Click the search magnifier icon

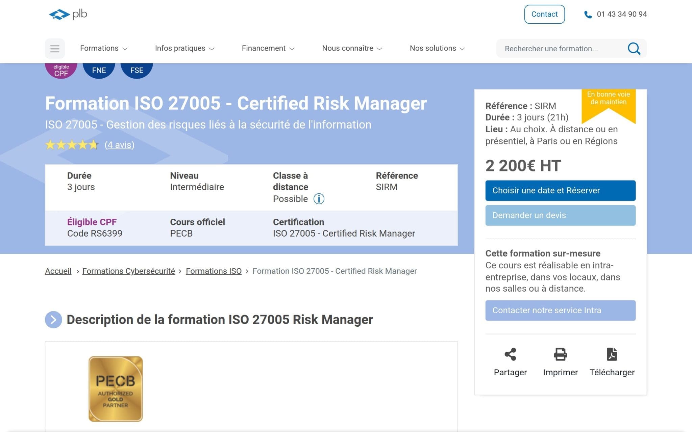pos(634,49)
